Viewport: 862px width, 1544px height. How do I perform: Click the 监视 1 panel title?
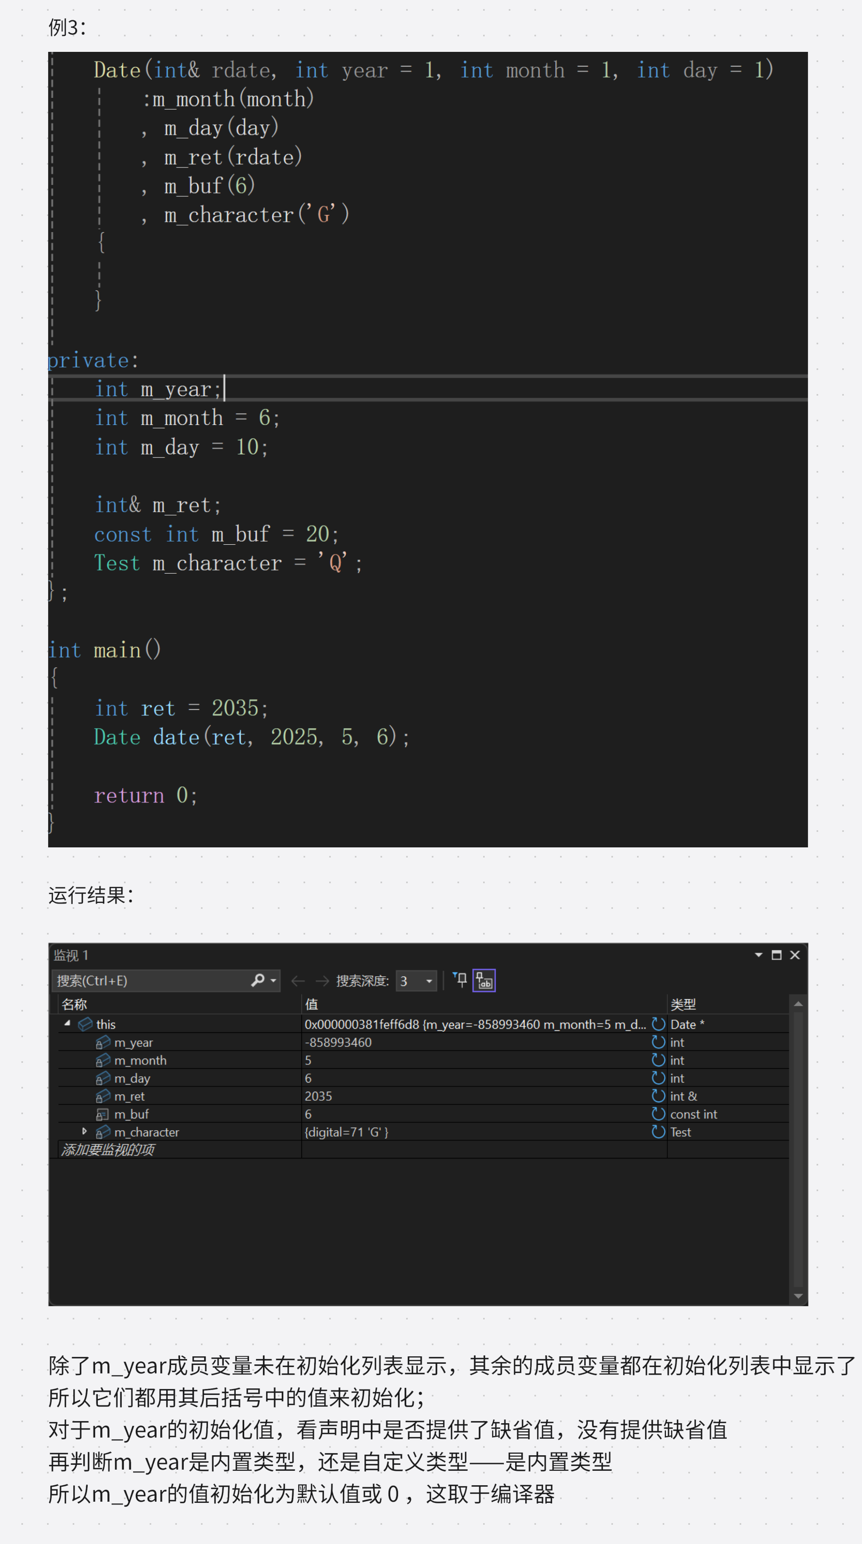(71, 955)
